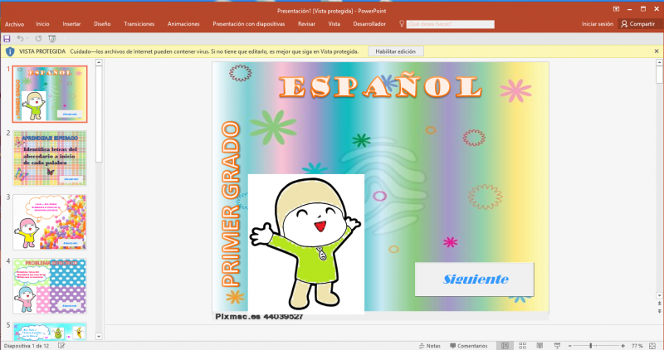Click the cartoon character image on slide

click(305, 244)
